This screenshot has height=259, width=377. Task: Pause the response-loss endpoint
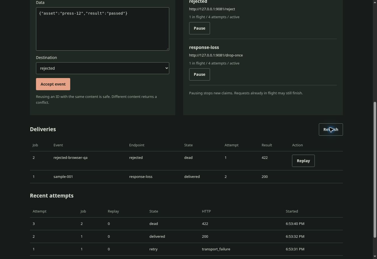[x=199, y=74]
